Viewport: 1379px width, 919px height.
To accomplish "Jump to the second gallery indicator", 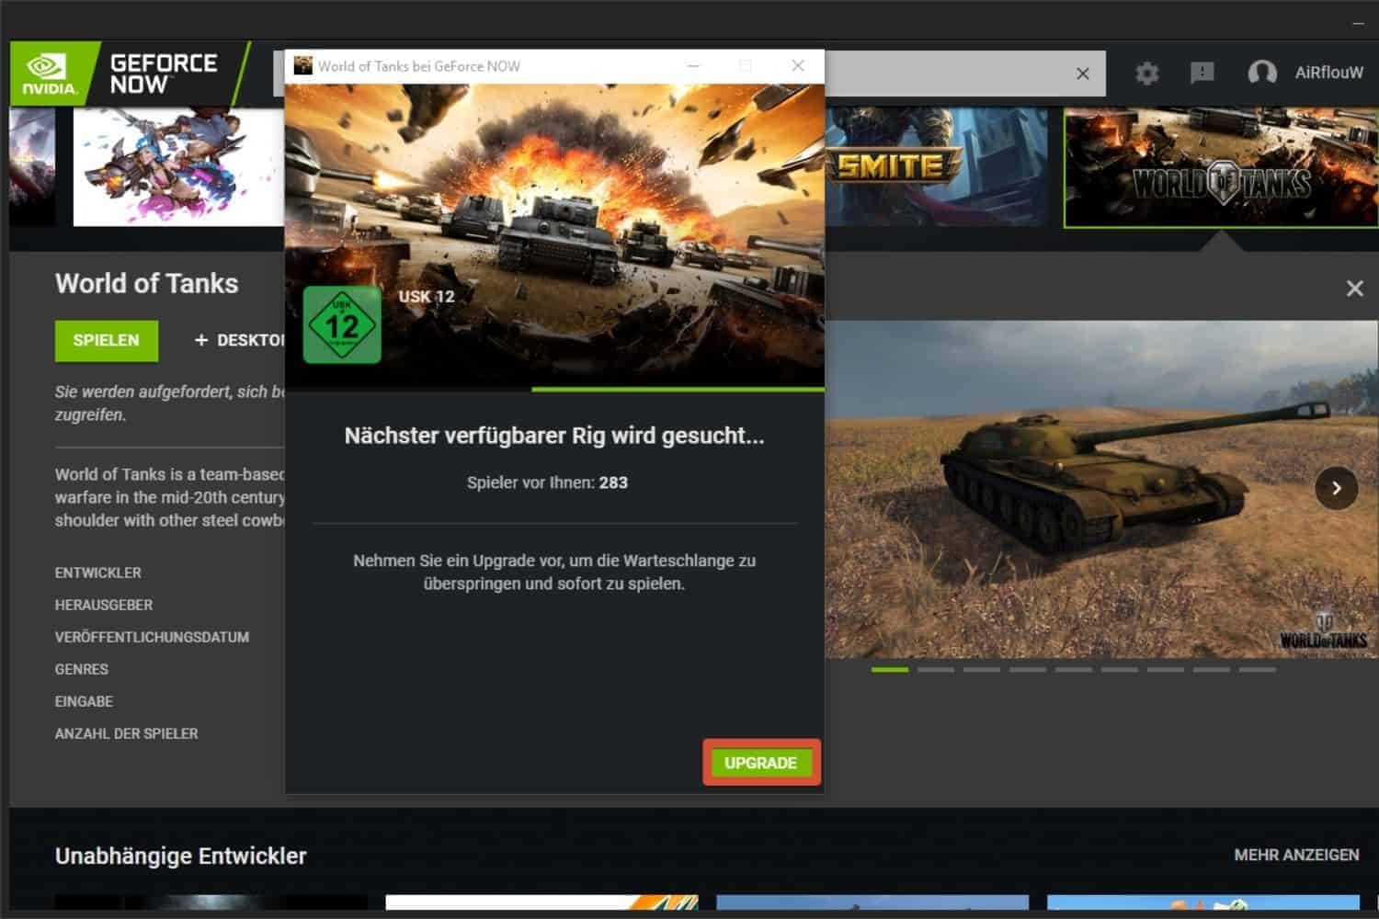I will coord(936,670).
